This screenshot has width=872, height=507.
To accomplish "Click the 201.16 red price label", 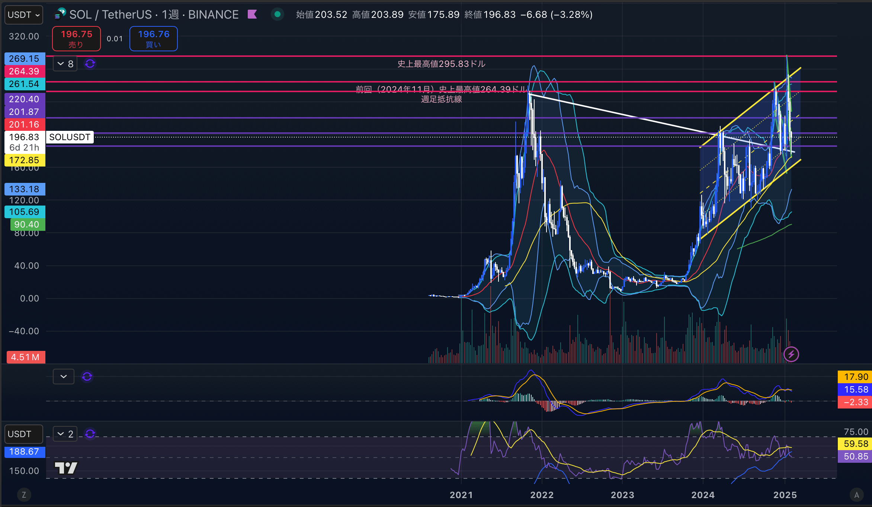I will tap(25, 125).
